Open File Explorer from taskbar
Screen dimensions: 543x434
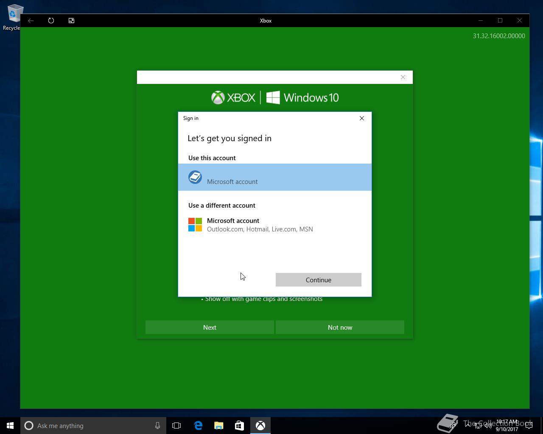[219, 426]
